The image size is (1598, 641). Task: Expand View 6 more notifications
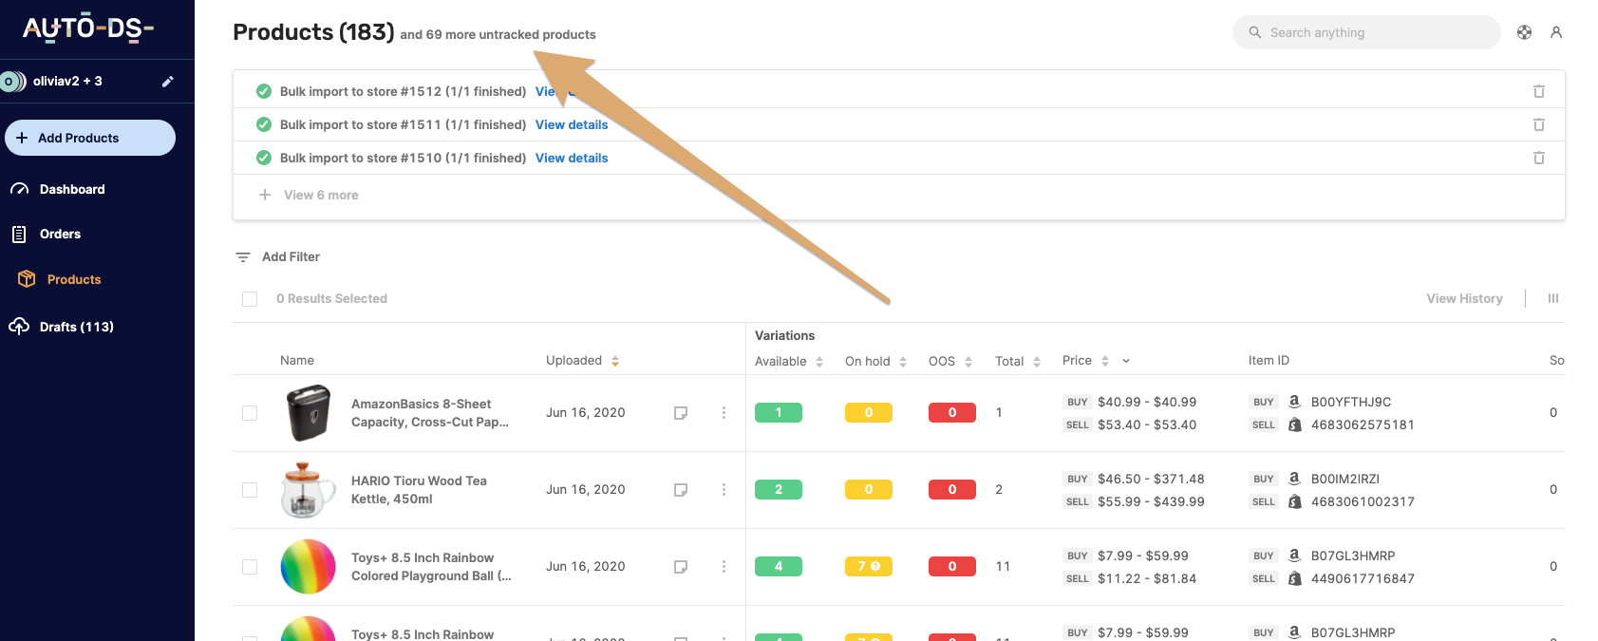click(x=309, y=195)
